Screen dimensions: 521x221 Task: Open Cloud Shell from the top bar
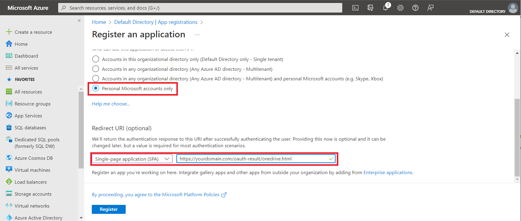[355, 8]
